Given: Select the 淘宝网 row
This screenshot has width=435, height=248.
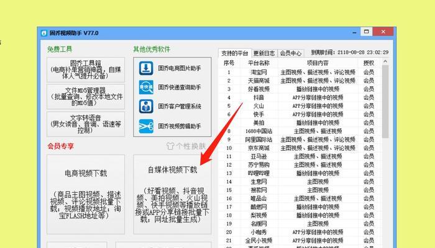Looking at the screenshot, I should point(300,73).
